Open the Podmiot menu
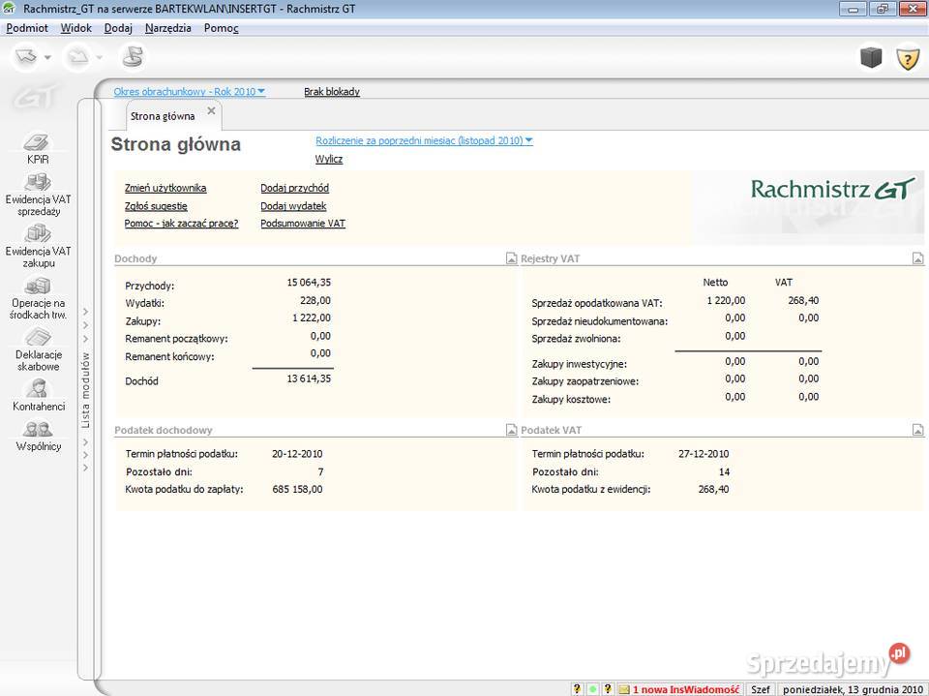Viewport: 929px width, 696px height. pos(27,28)
